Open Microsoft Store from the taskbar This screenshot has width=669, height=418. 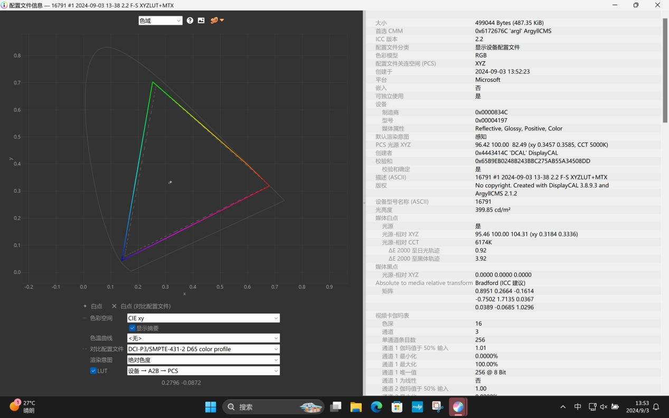tap(397, 407)
